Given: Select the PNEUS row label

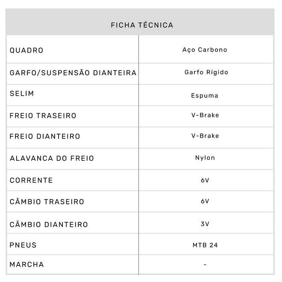Looking at the screenshot, I should pyautogui.click(x=23, y=245).
